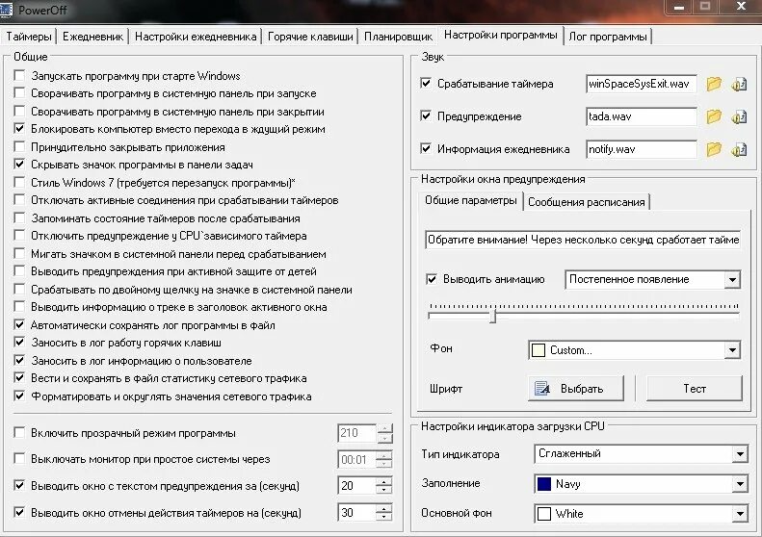The height and width of the screenshot is (537, 762).
Task: Switch to Сообщения расписания sub-tab
Action: pyautogui.click(x=586, y=202)
